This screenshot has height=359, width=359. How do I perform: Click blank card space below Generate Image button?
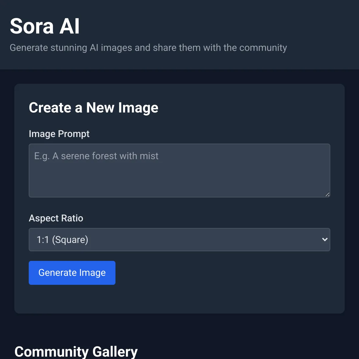click(180, 299)
